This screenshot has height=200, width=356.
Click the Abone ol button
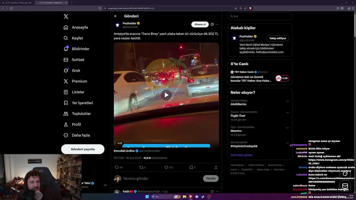point(200,24)
